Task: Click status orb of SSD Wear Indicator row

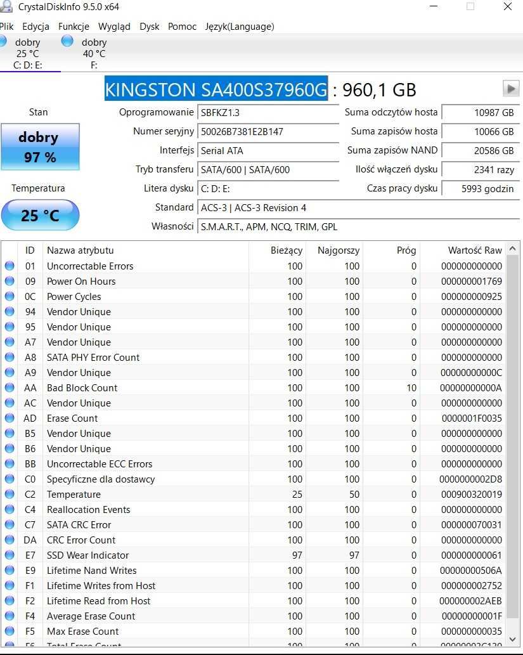Action: point(10,555)
